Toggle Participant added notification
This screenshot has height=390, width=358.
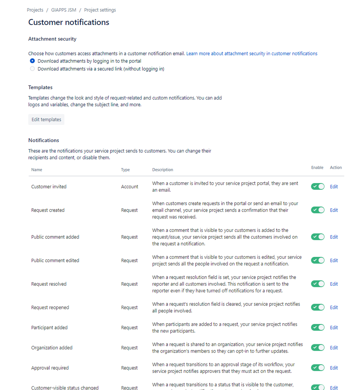pyautogui.click(x=317, y=328)
